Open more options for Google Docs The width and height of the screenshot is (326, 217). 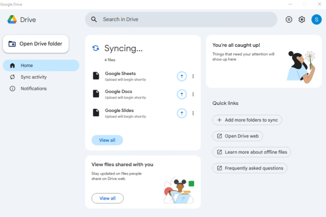[193, 94]
